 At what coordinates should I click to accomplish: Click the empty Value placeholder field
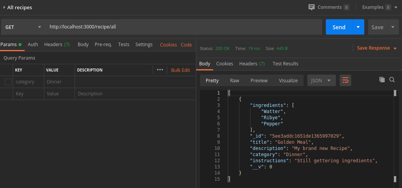tap(60, 94)
